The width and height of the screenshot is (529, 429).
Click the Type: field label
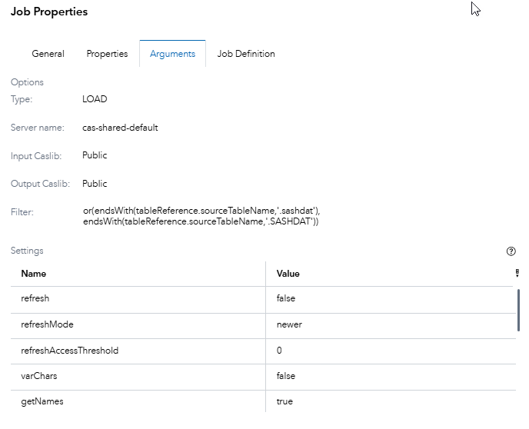[x=22, y=99]
